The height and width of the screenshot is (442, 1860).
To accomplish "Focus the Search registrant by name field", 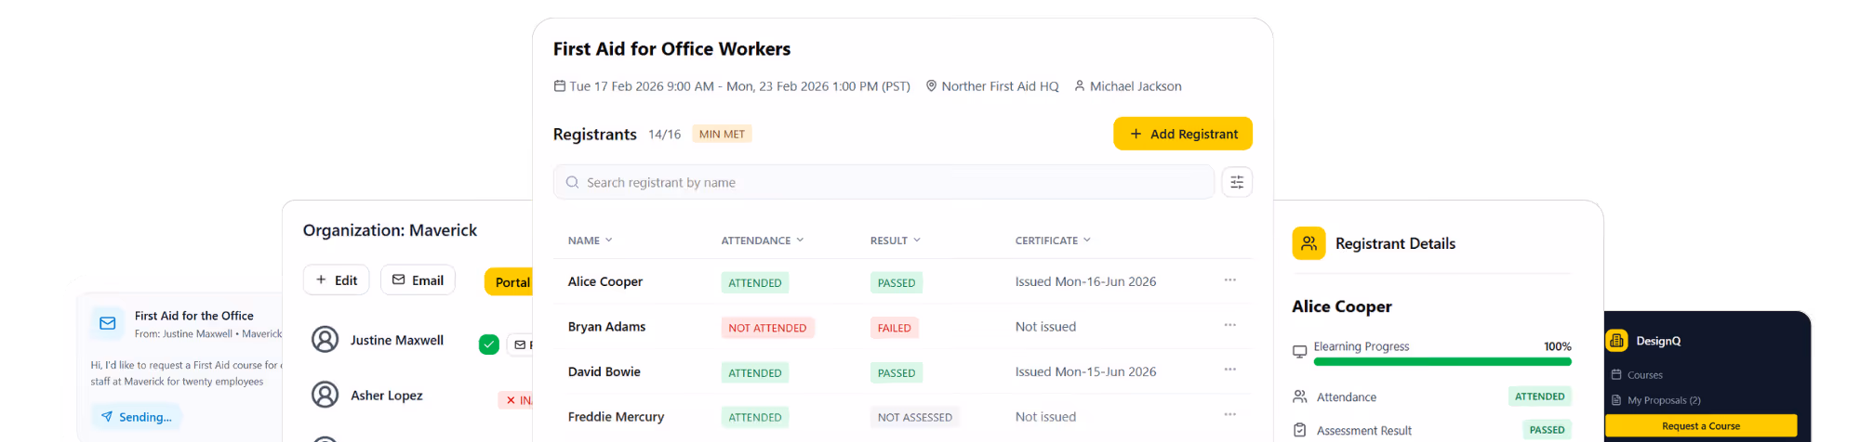I will [x=883, y=182].
